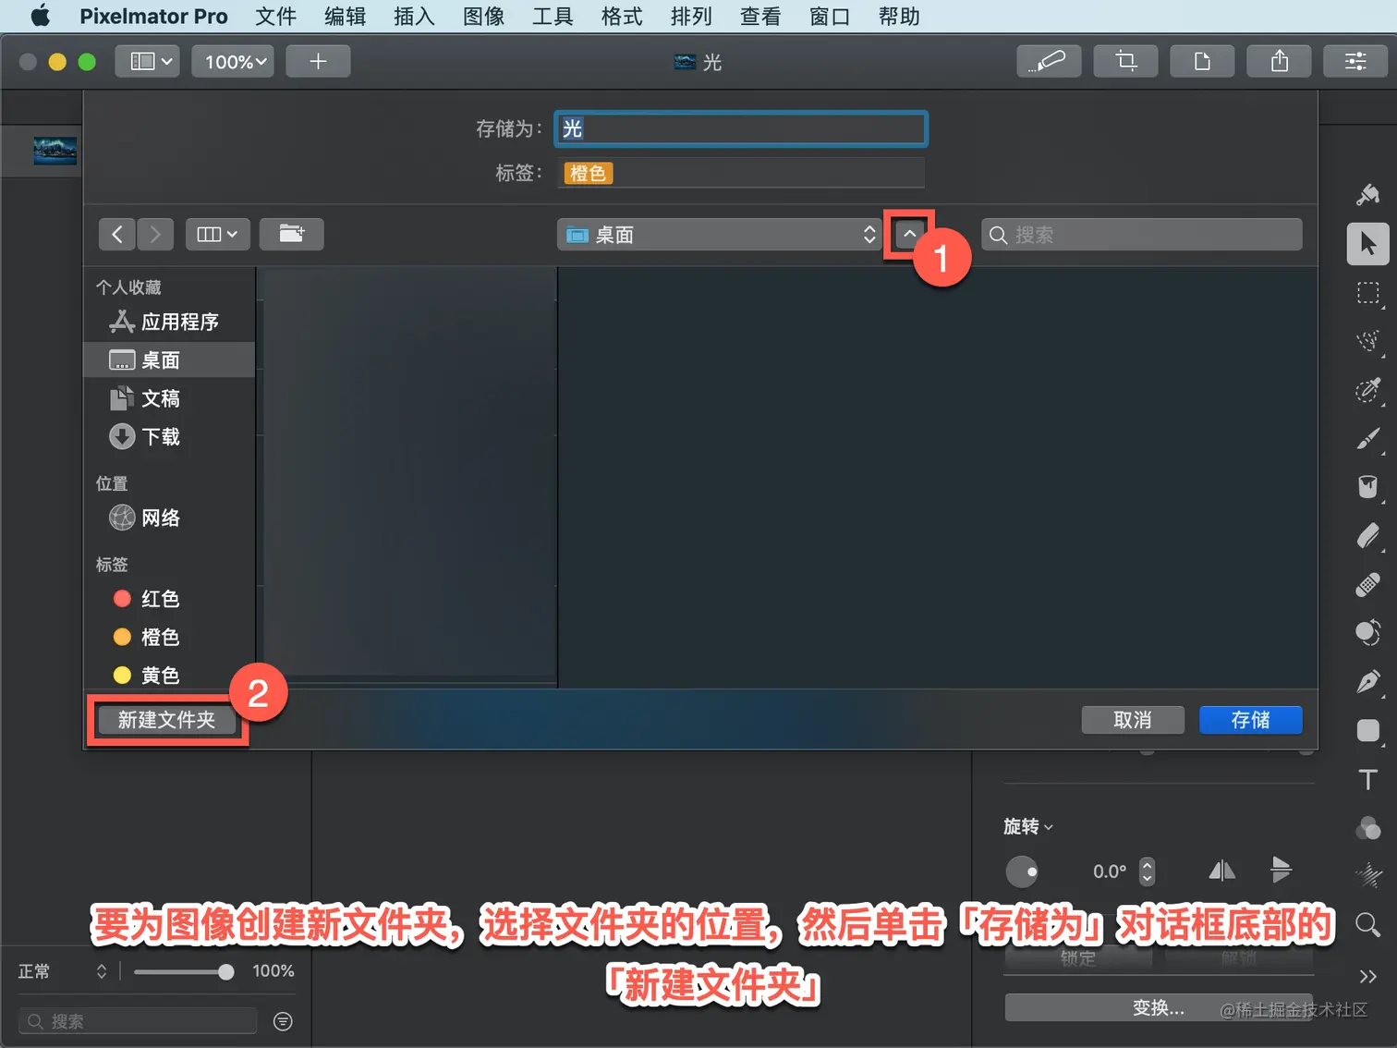Click the 变换... button
The image size is (1397, 1048).
1159,1007
